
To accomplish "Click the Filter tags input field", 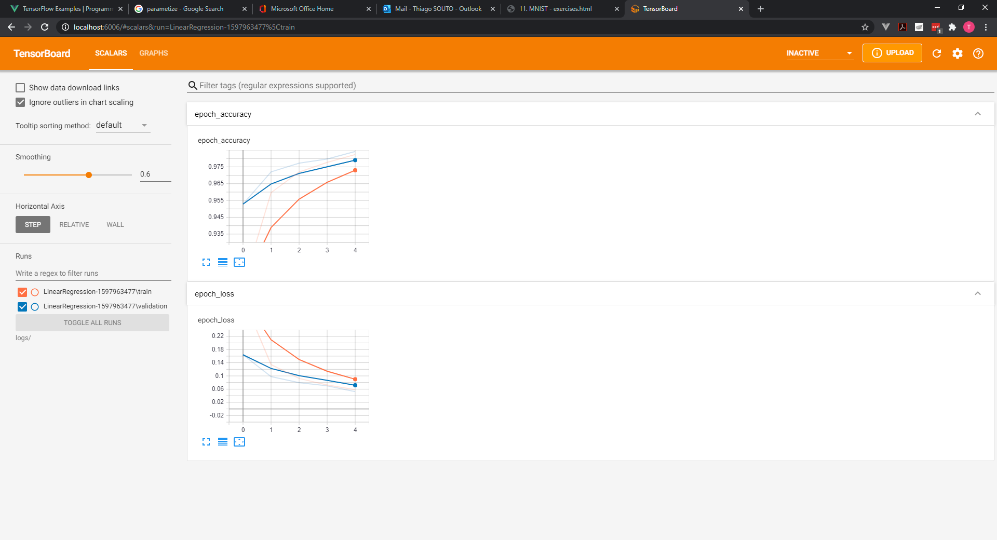I will pos(596,86).
